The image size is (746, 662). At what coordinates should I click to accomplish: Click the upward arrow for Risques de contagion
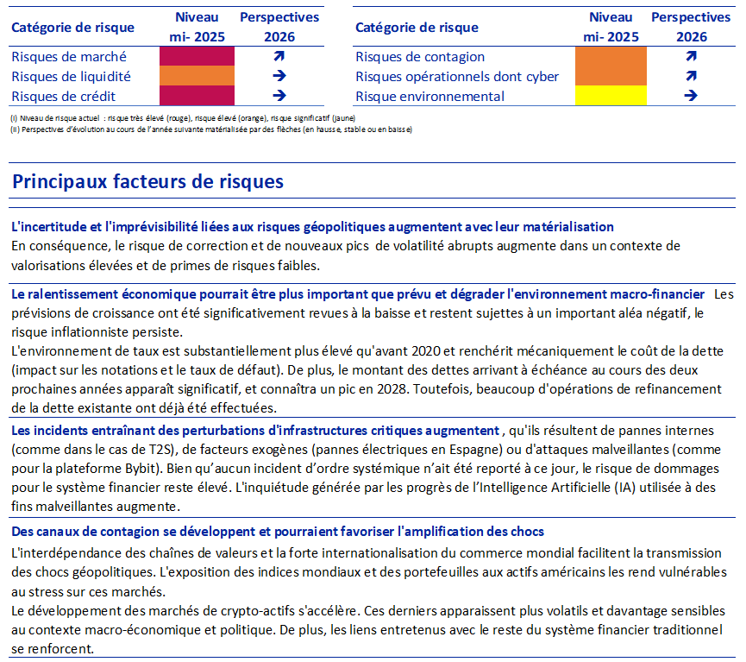692,56
